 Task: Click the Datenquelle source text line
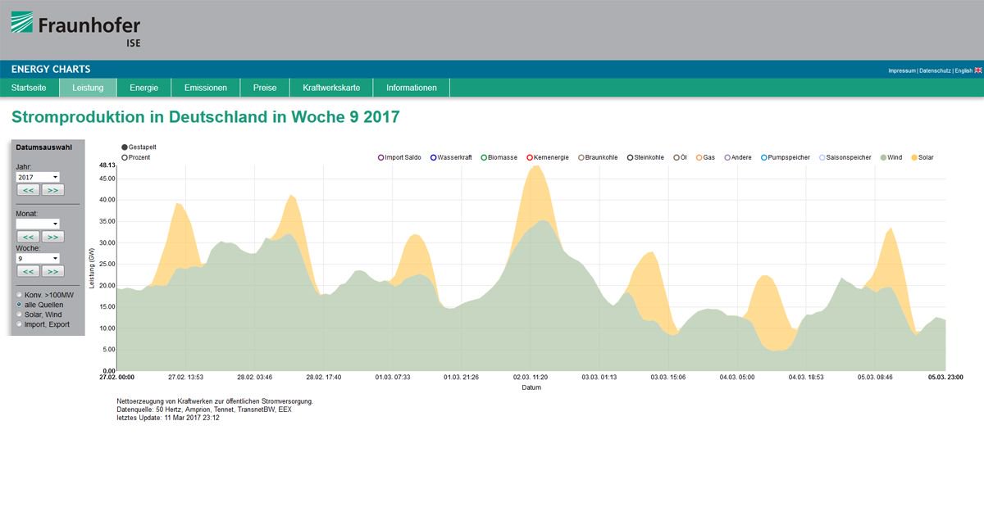point(204,410)
